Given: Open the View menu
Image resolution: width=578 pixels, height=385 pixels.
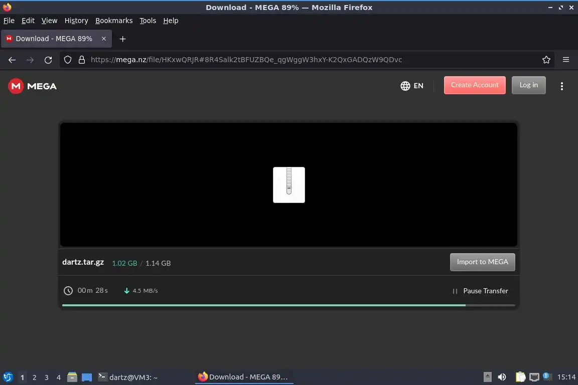Looking at the screenshot, I should [49, 21].
